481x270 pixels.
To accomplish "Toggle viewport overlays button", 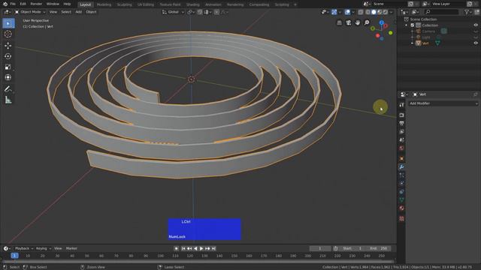I will coord(347,12).
